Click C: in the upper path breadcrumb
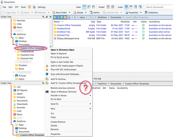This screenshot has width=173, height=137. (x=75, y=17)
